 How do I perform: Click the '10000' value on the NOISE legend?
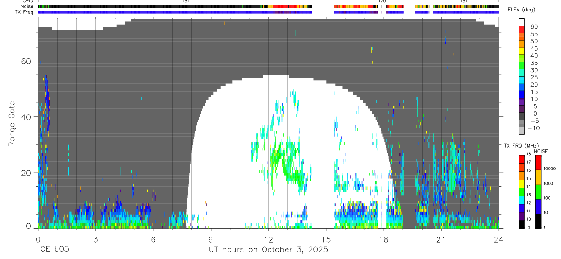[x=549, y=169]
